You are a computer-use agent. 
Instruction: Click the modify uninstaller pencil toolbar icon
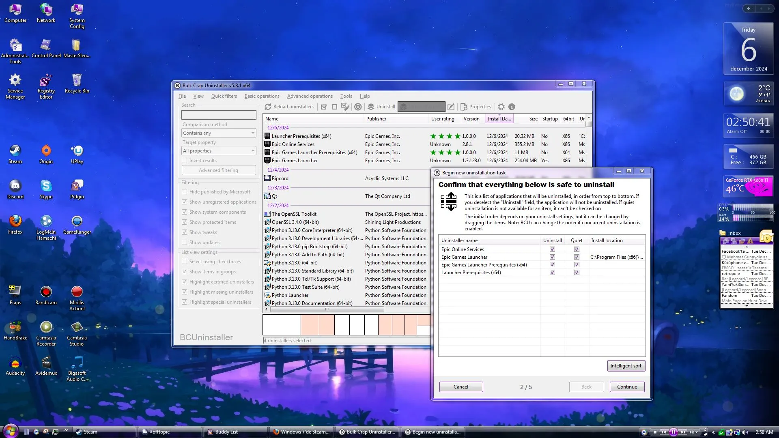point(451,107)
